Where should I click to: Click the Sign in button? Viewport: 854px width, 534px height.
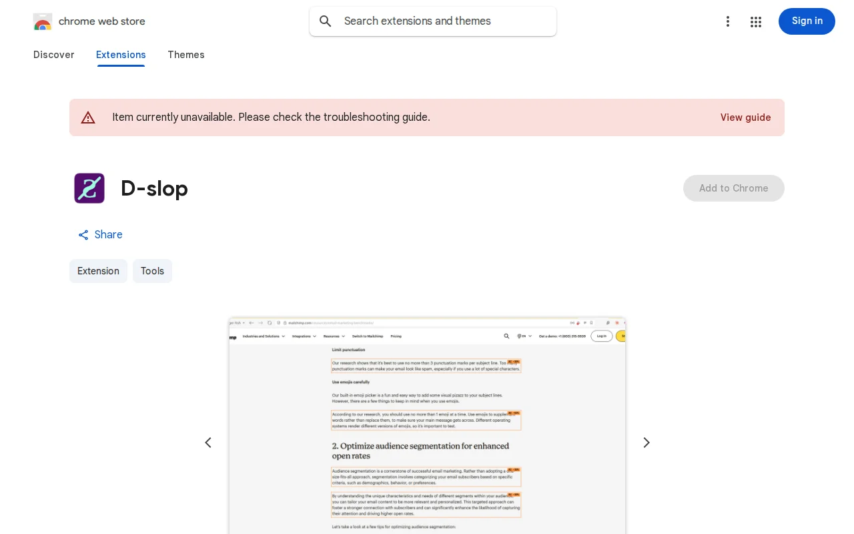807,21
